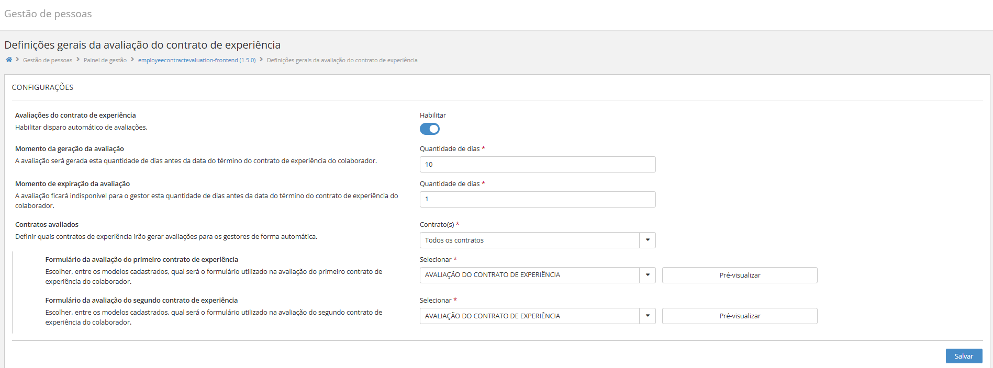
Task: Open the second contract form selection field
Action: coord(529,316)
